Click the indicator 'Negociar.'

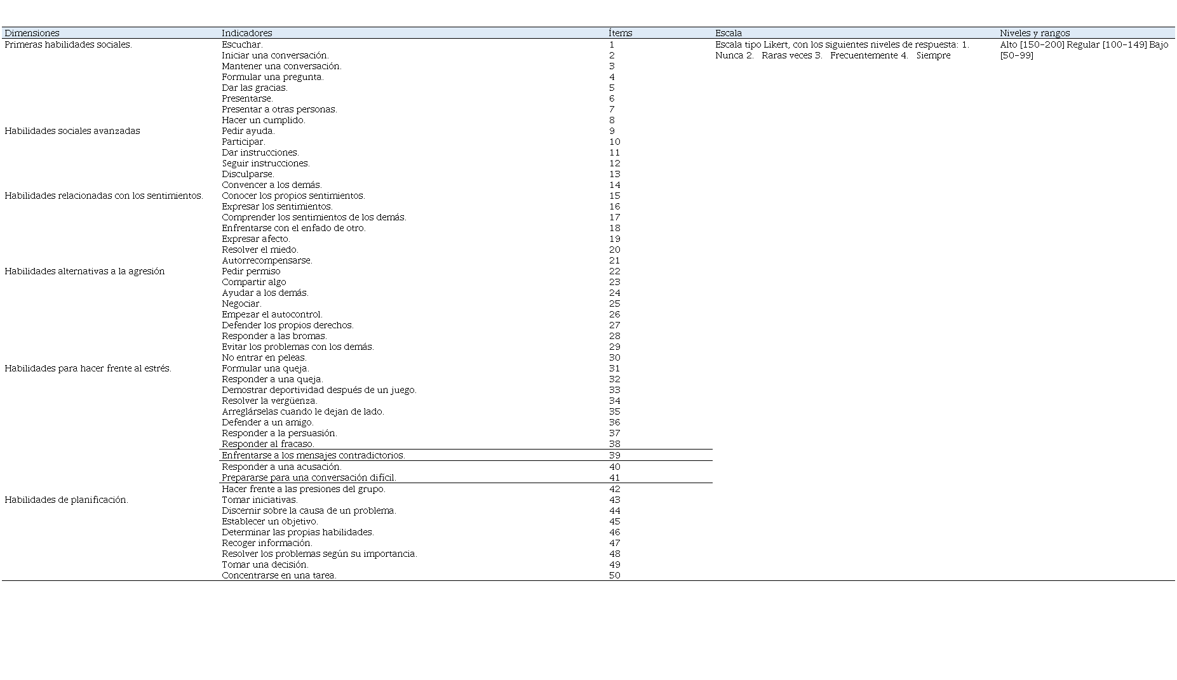241,303
